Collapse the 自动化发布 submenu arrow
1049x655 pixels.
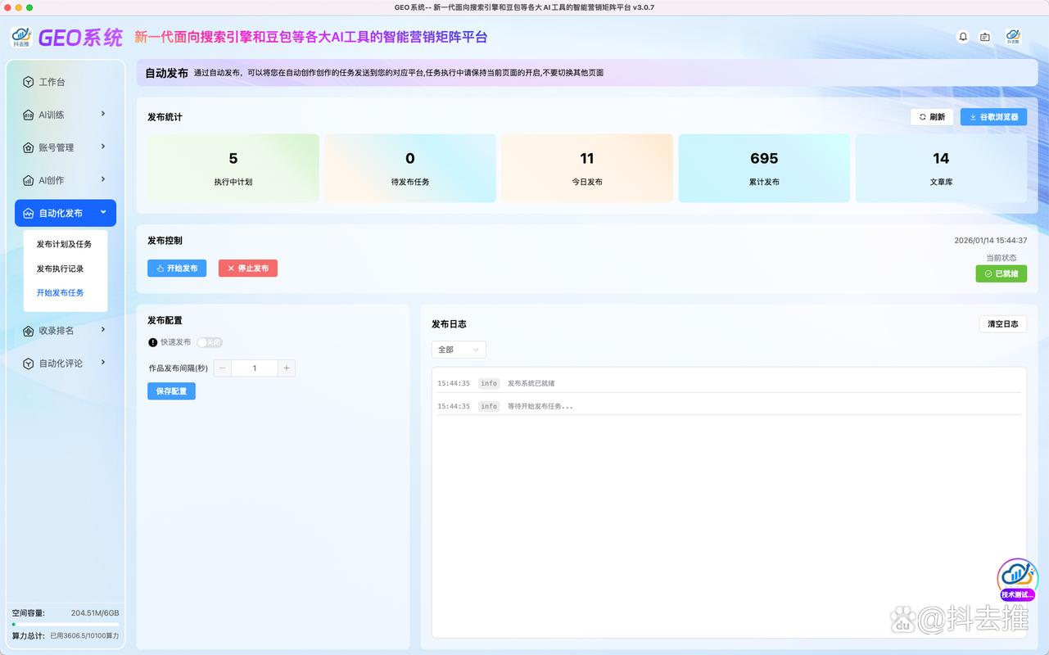tap(103, 212)
